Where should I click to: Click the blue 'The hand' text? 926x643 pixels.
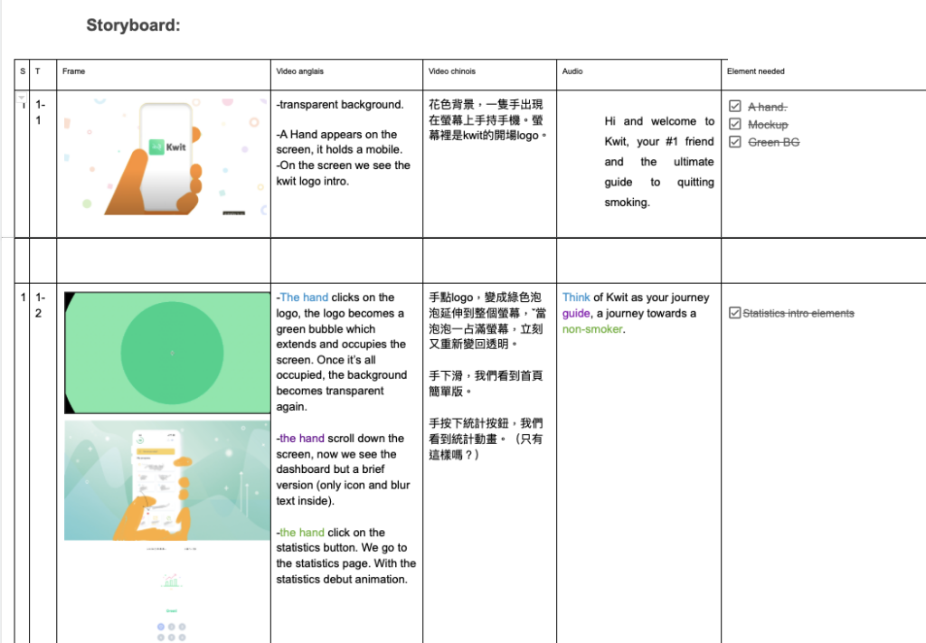pyautogui.click(x=305, y=298)
